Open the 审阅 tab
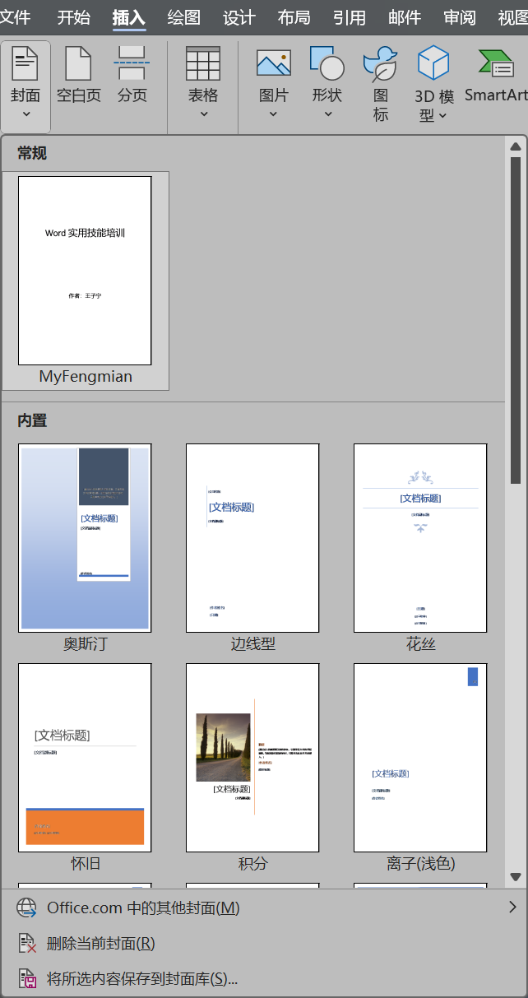This screenshot has width=528, height=998. pos(460,17)
